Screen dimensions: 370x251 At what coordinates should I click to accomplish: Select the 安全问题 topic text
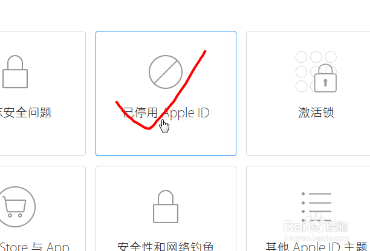pyautogui.click(x=25, y=112)
